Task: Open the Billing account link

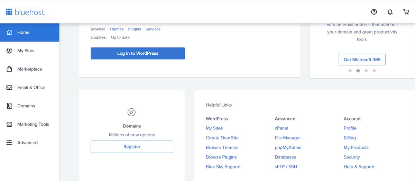Action: coord(350,138)
